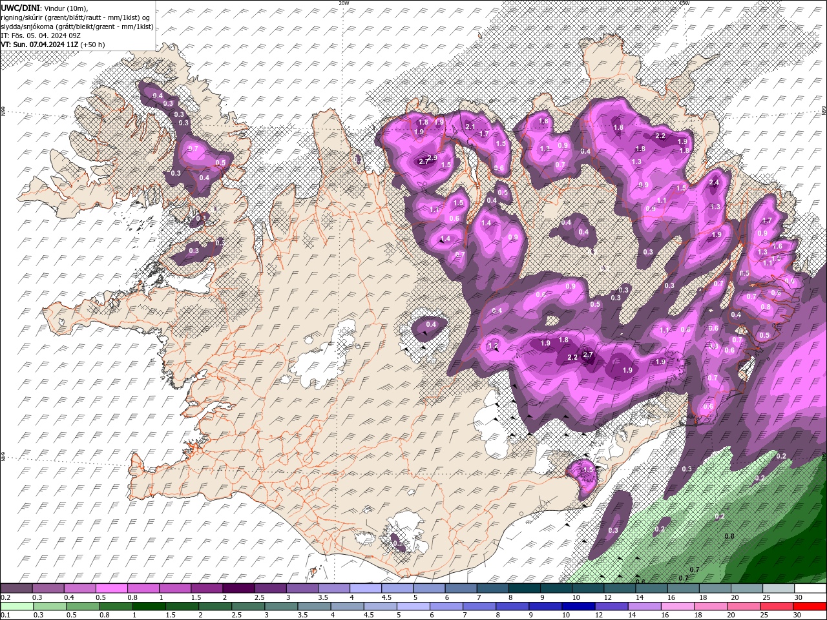Image resolution: width=827 pixels, height=620 pixels.
Task: Choose the pale grey snow swatch labeled 25
Action: pyautogui.click(x=779, y=588)
